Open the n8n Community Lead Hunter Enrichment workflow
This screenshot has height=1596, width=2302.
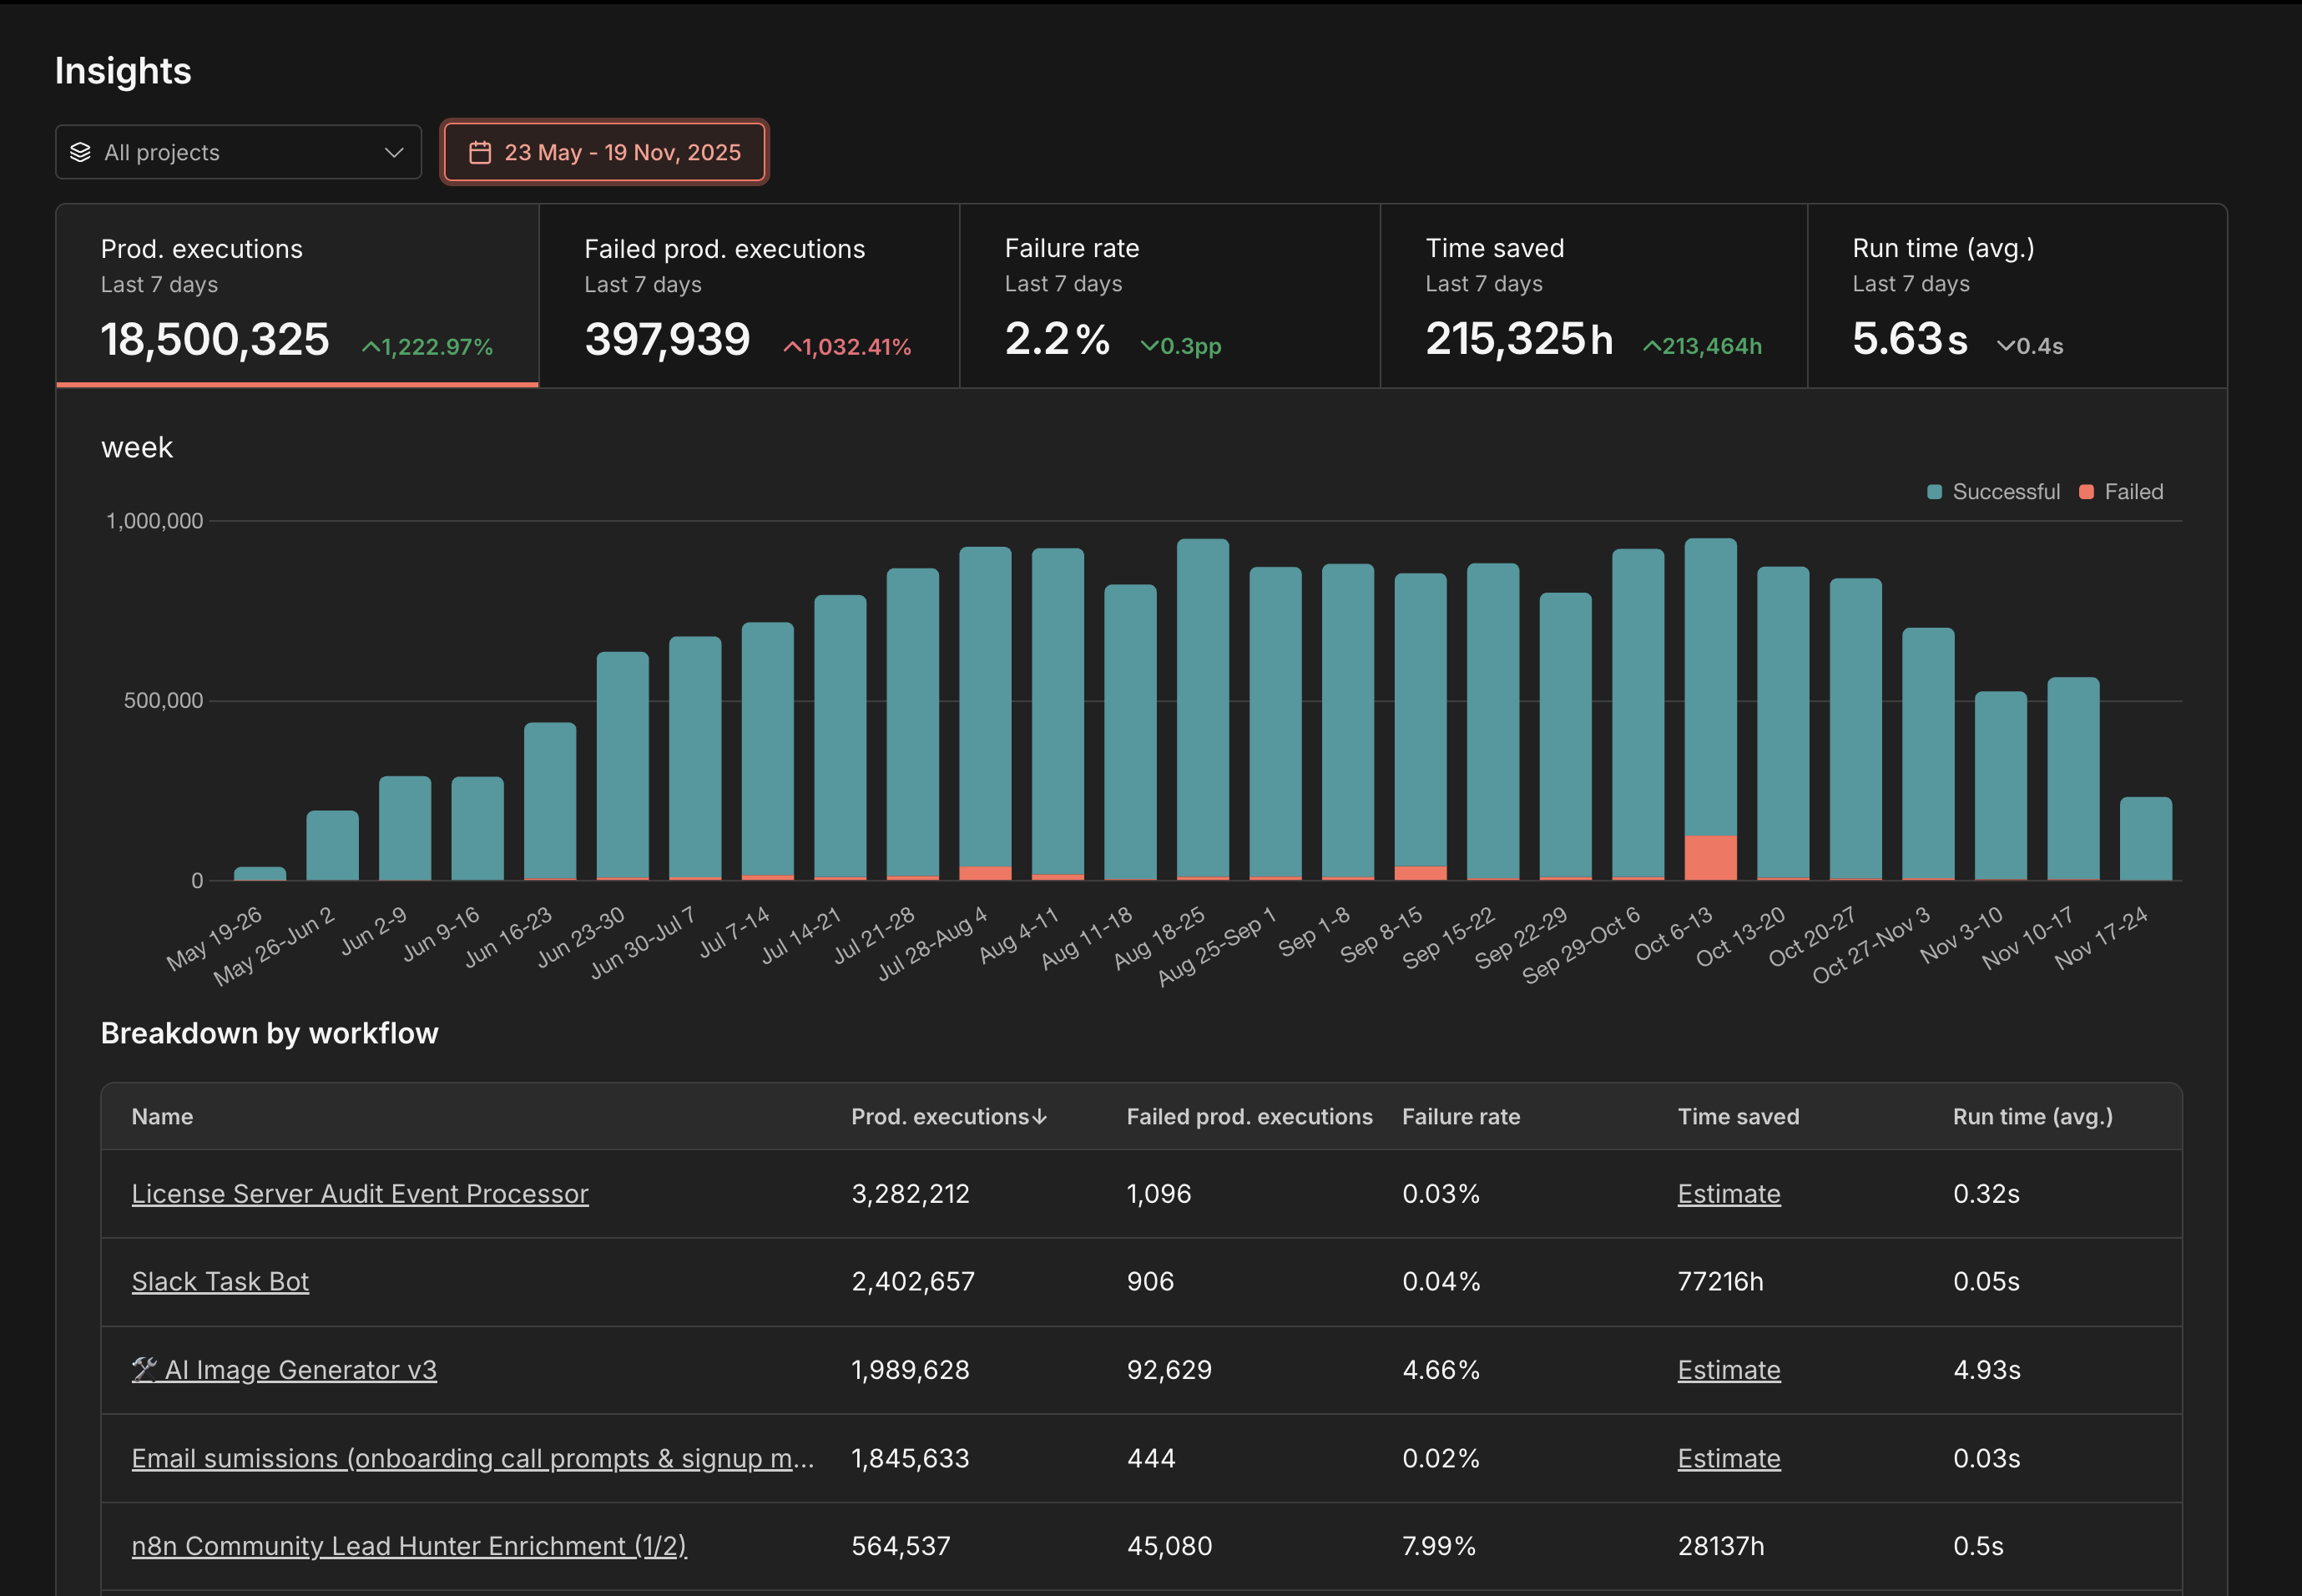(x=409, y=1545)
